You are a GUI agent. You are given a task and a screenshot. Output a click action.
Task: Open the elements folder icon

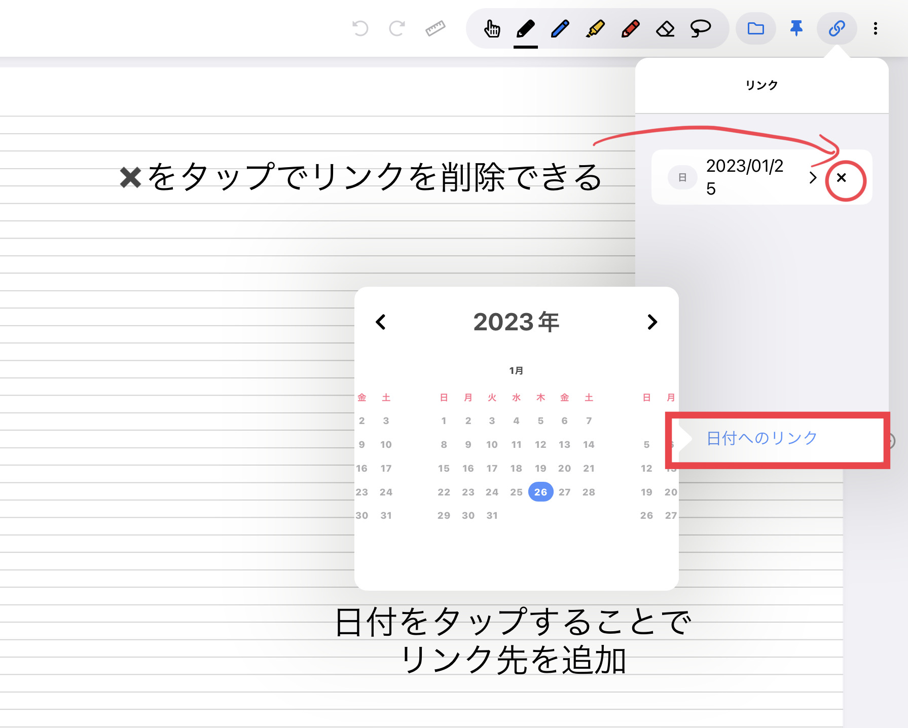click(x=755, y=29)
